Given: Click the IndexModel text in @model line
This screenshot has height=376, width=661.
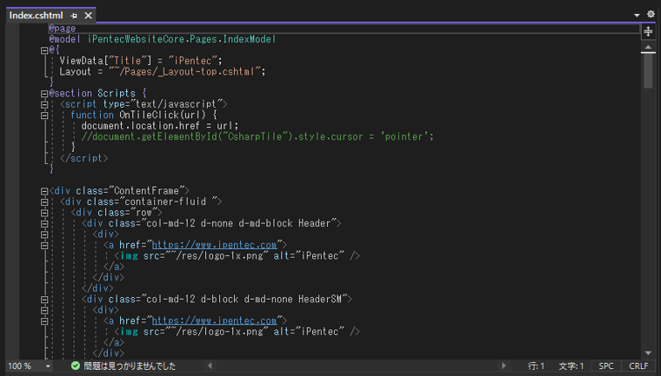Looking at the screenshot, I should pos(249,39).
